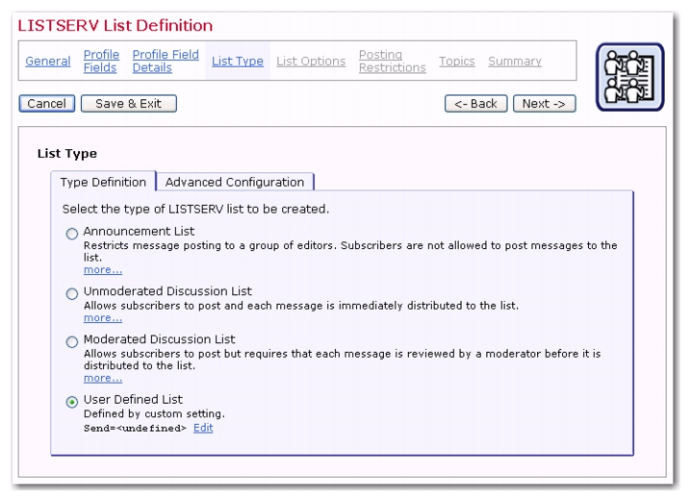Open 'more...' under Unmoderated Discussion List
This screenshot has height=500, width=691.
(103, 317)
